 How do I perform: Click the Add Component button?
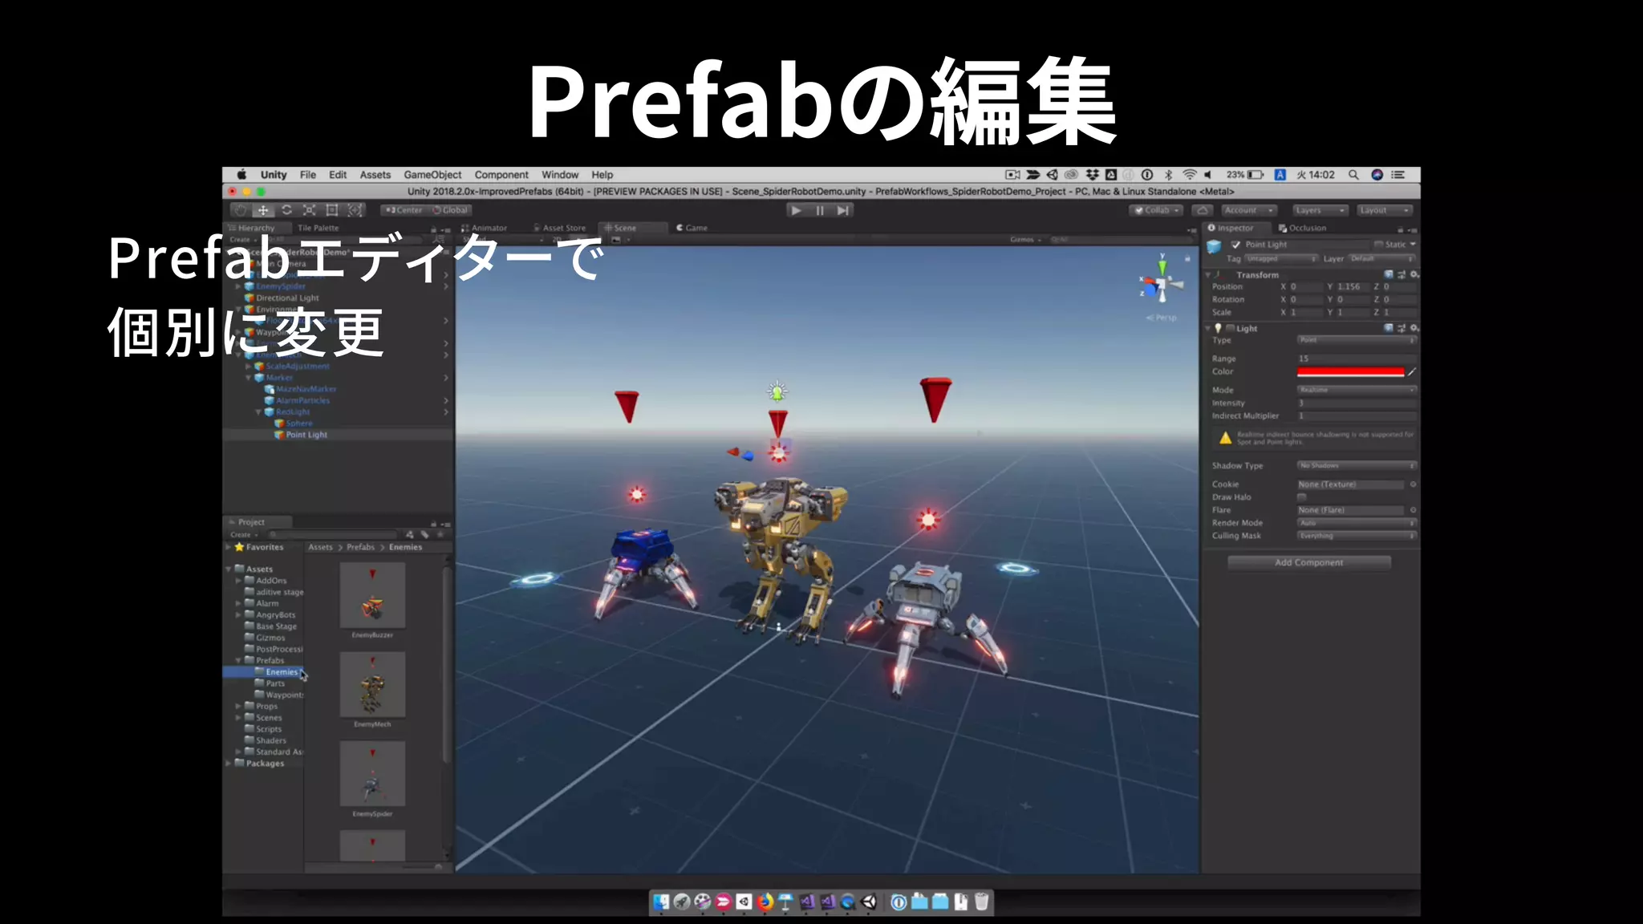point(1309,563)
